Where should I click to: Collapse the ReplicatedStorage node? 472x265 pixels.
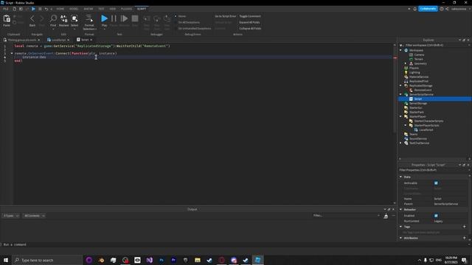pyautogui.click(x=400, y=85)
